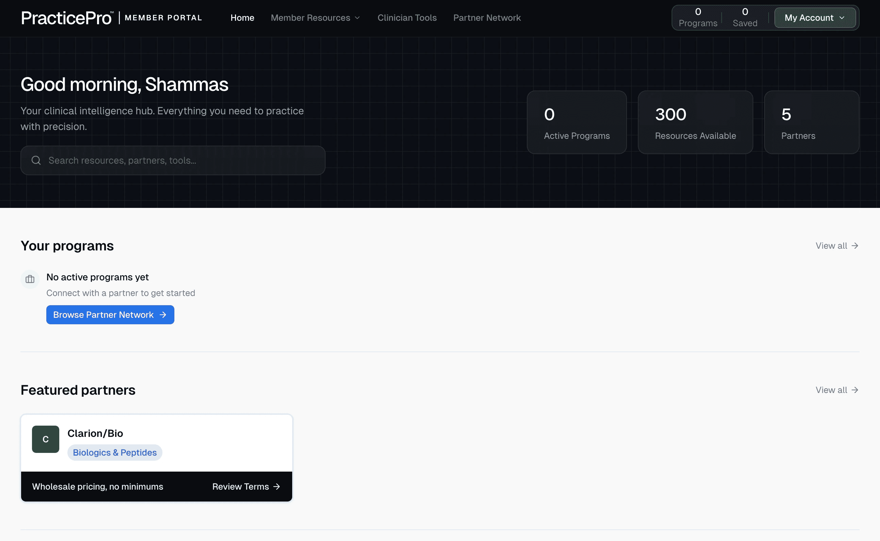The height and width of the screenshot is (541, 880).
Task: Click arrow beside View all in Featured partners
Action: [x=855, y=390]
